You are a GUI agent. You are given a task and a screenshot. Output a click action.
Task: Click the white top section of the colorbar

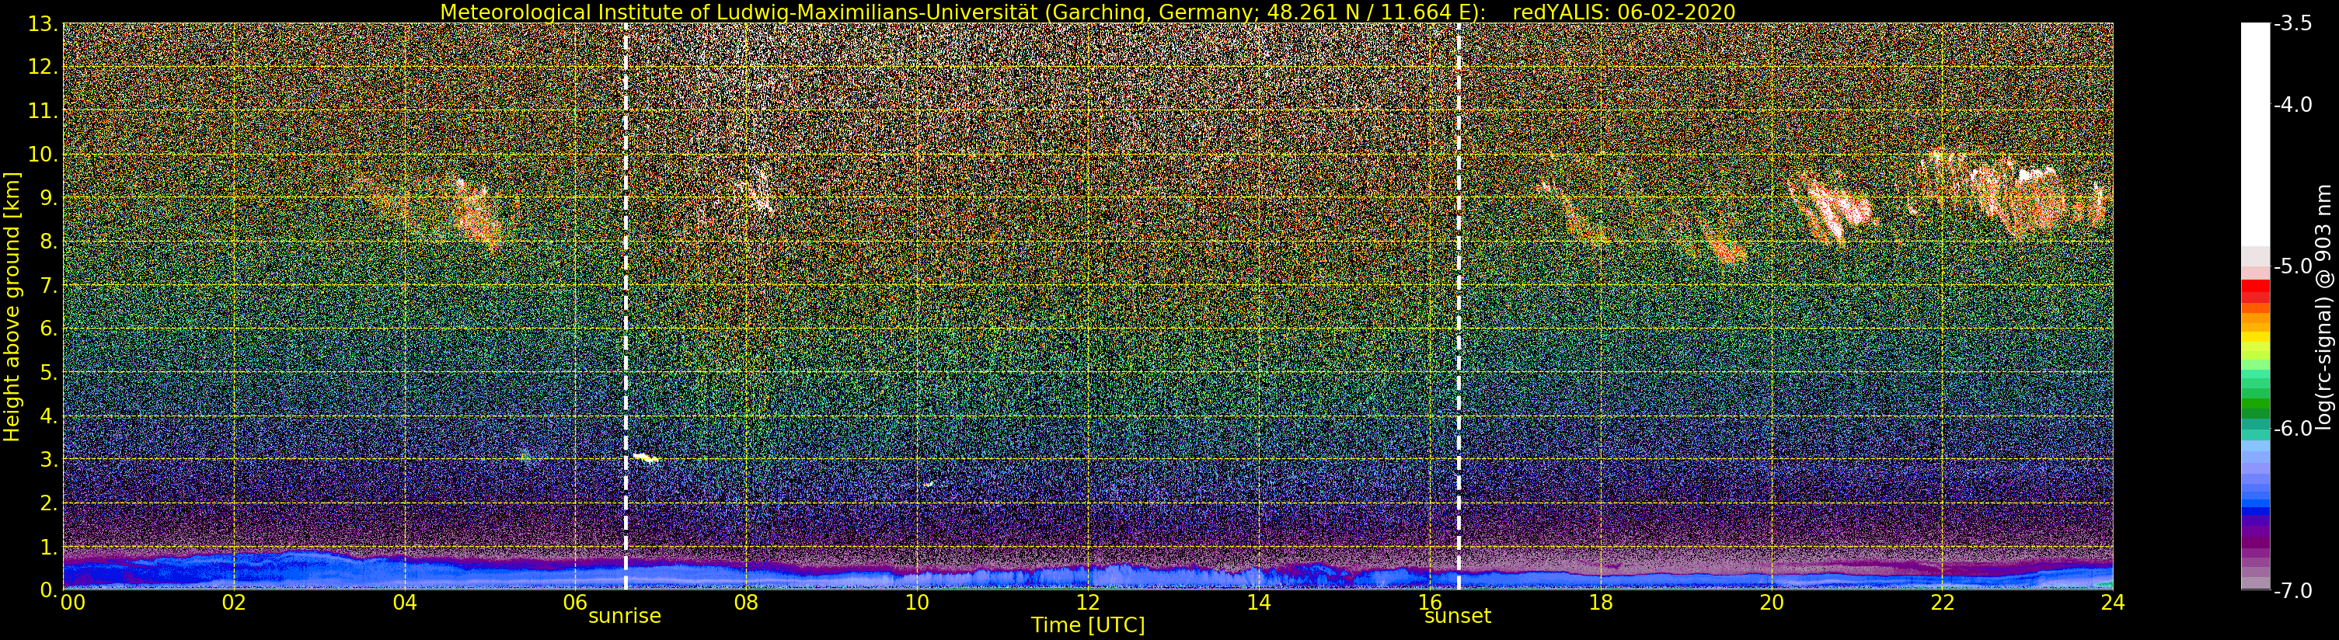point(2255,134)
